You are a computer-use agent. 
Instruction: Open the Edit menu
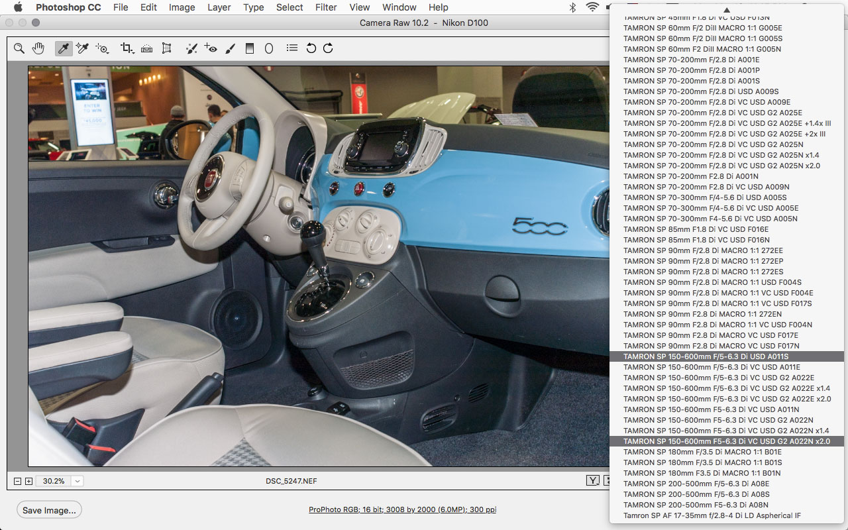148,7
